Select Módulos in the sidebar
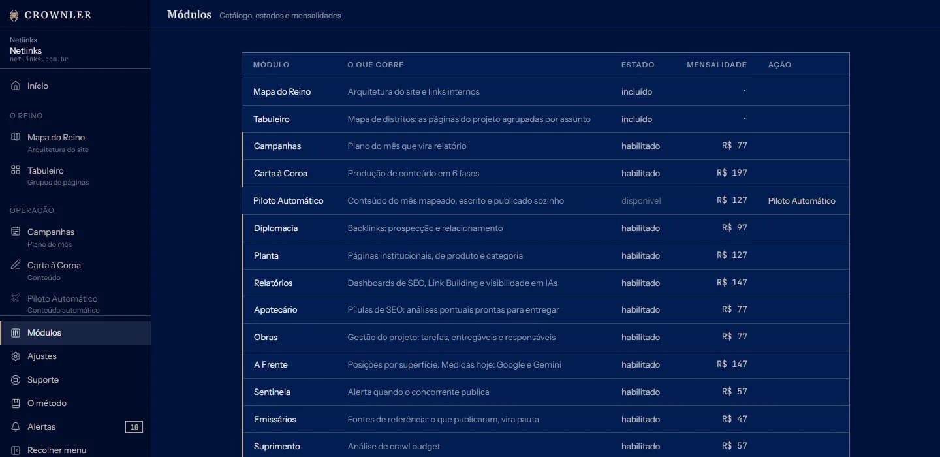The width and height of the screenshot is (940, 457). point(75,332)
